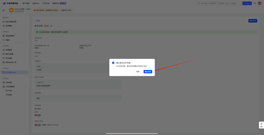Viewport: 264px width, 135px height.
Task: Click the 展开 expand panel button
Action: (x=261, y=125)
